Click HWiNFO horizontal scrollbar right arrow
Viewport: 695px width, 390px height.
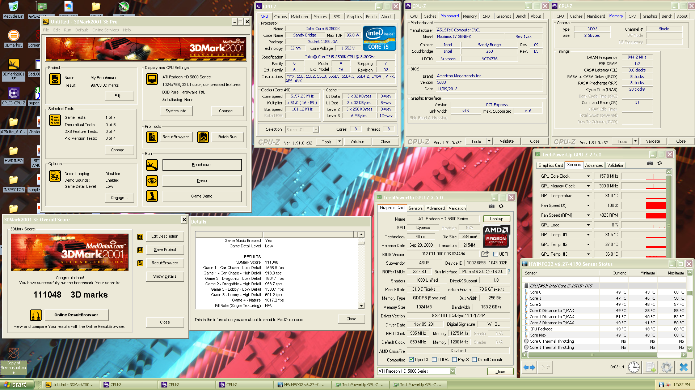coord(683,355)
